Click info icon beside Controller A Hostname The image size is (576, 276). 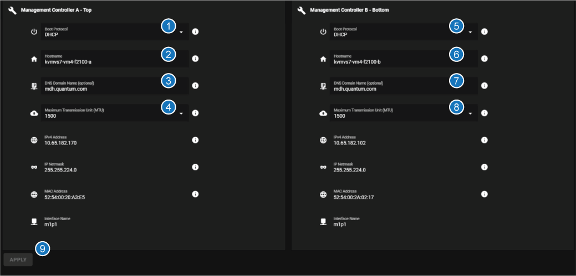pyautogui.click(x=195, y=59)
